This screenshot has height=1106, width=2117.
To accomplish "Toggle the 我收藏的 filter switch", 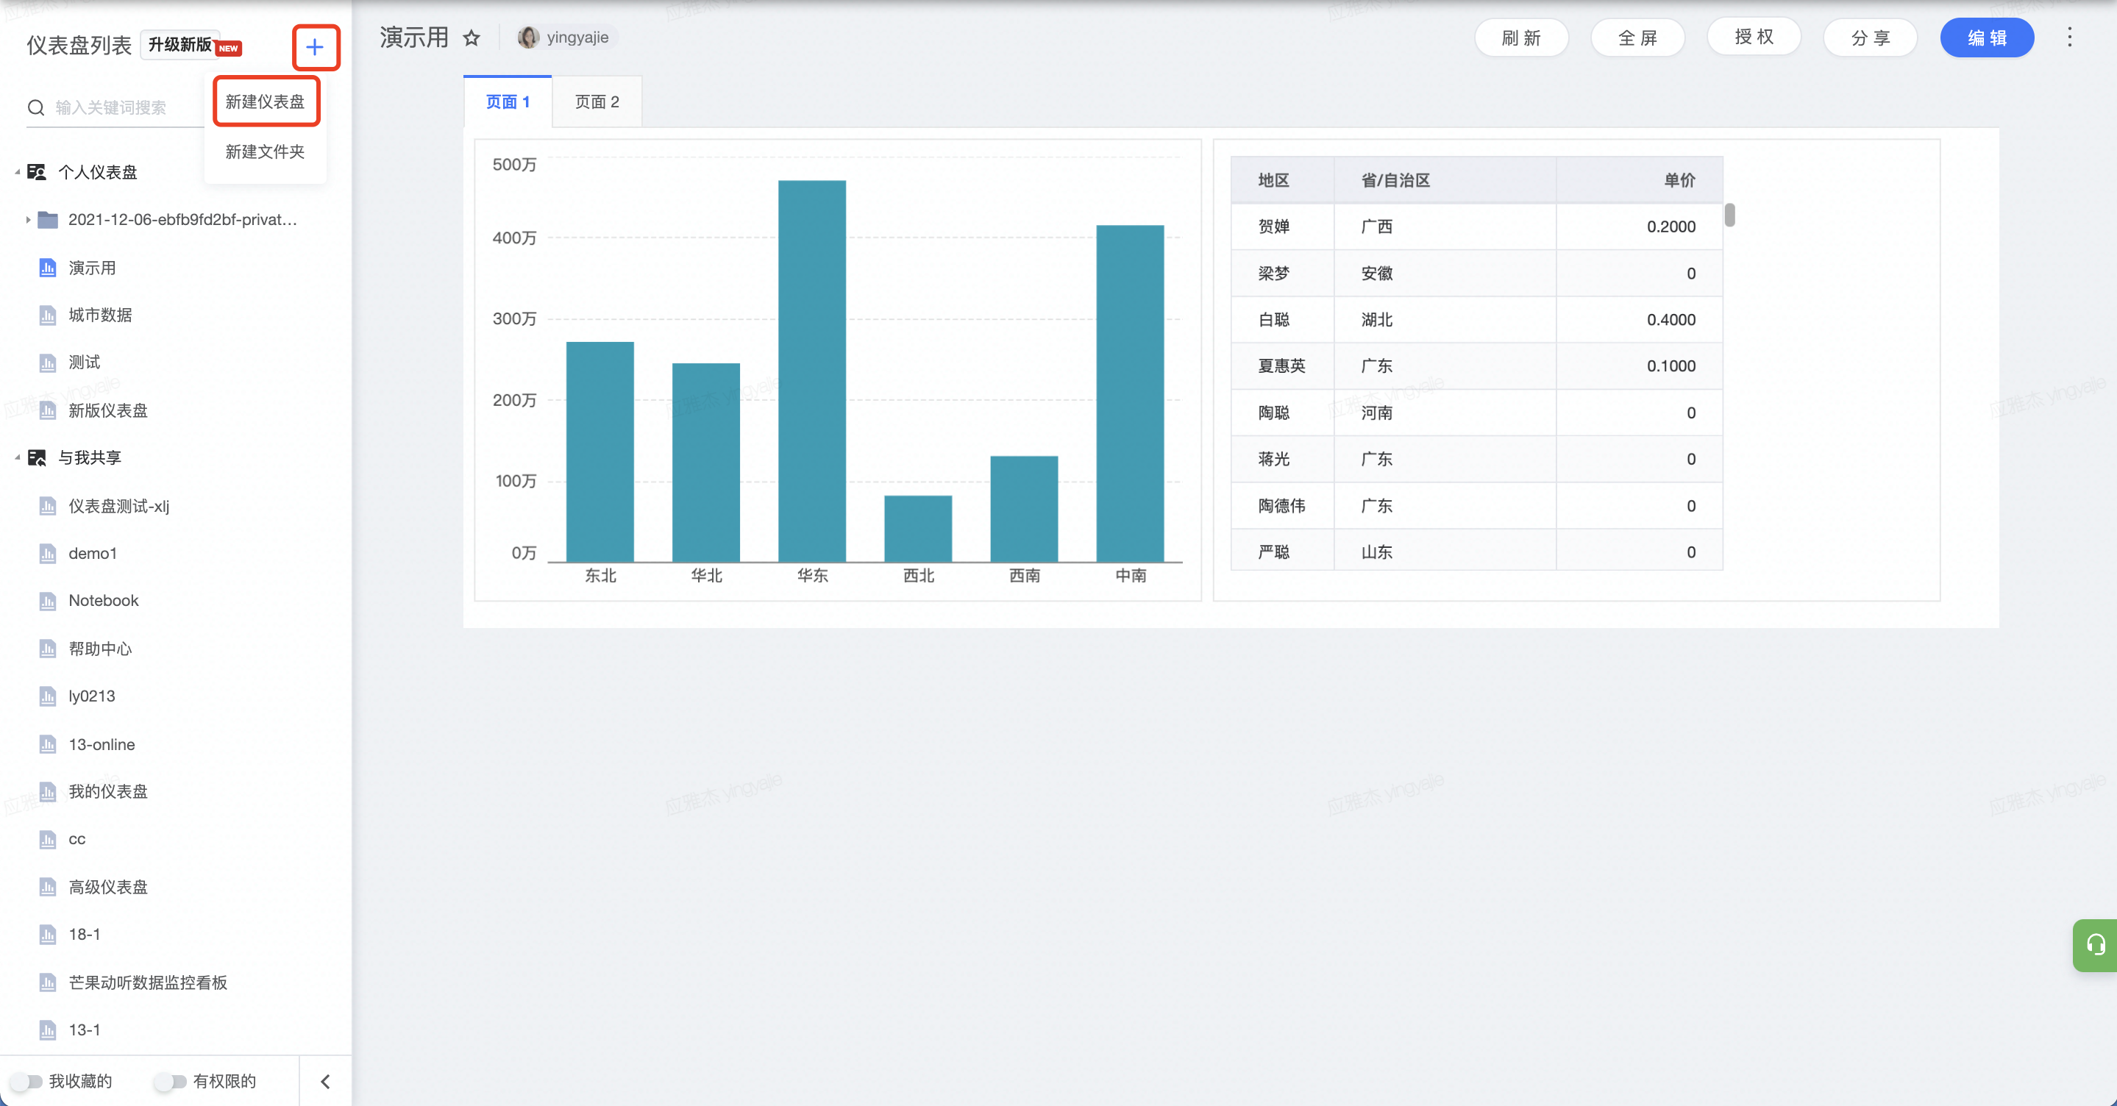I will (x=26, y=1081).
